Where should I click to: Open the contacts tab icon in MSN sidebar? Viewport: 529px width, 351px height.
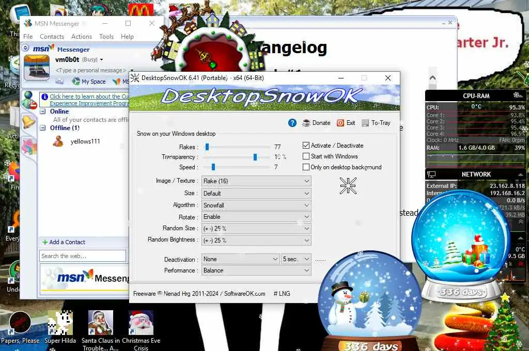click(x=29, y=100)
